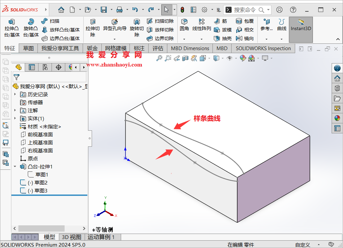This screenshot has width=343, height=248.
Task: Open the Appearances task pane icon
Action: (x=337, y=118)
